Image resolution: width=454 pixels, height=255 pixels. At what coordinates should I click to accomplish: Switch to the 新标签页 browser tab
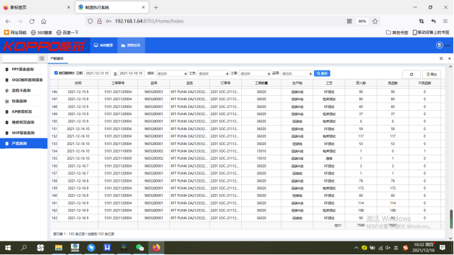[36, 8]
